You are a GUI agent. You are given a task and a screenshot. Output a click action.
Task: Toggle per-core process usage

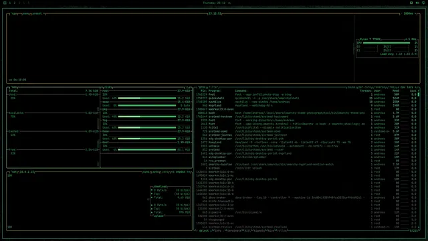pos(364,87)
